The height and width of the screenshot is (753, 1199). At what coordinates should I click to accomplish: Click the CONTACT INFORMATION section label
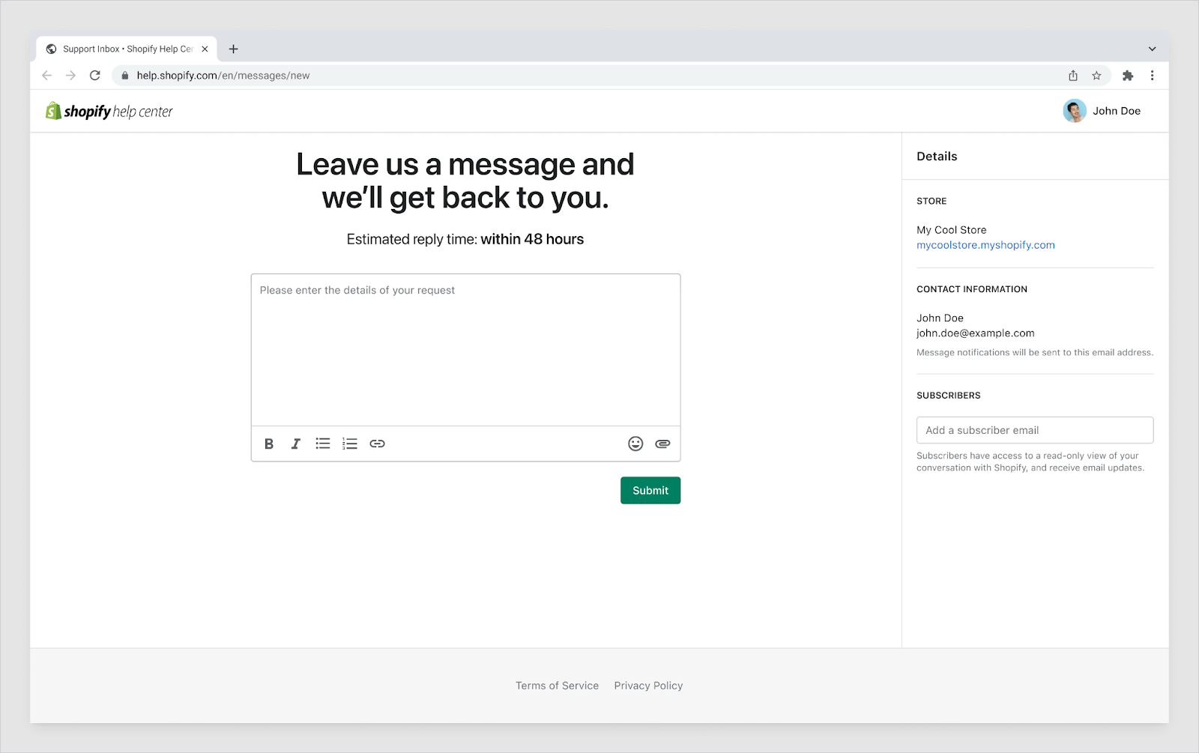(x=972, y=289)
